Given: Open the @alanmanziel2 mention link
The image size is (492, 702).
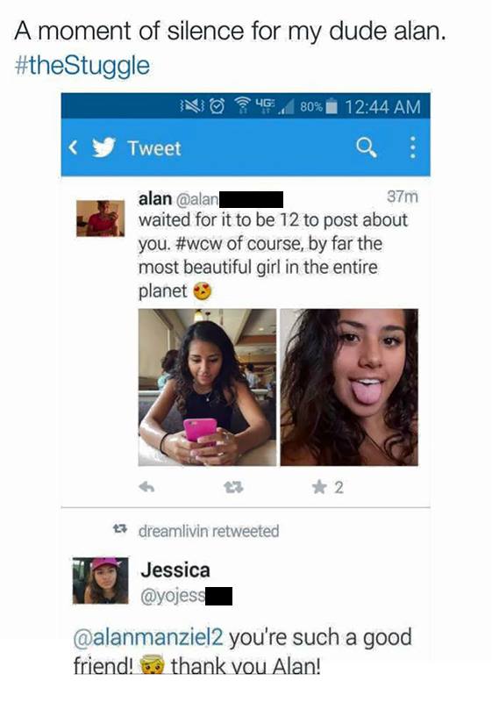Looking at the screenshot, I should point(147,638).
